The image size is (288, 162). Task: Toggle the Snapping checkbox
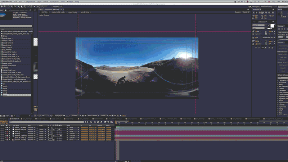click(51, 6)
